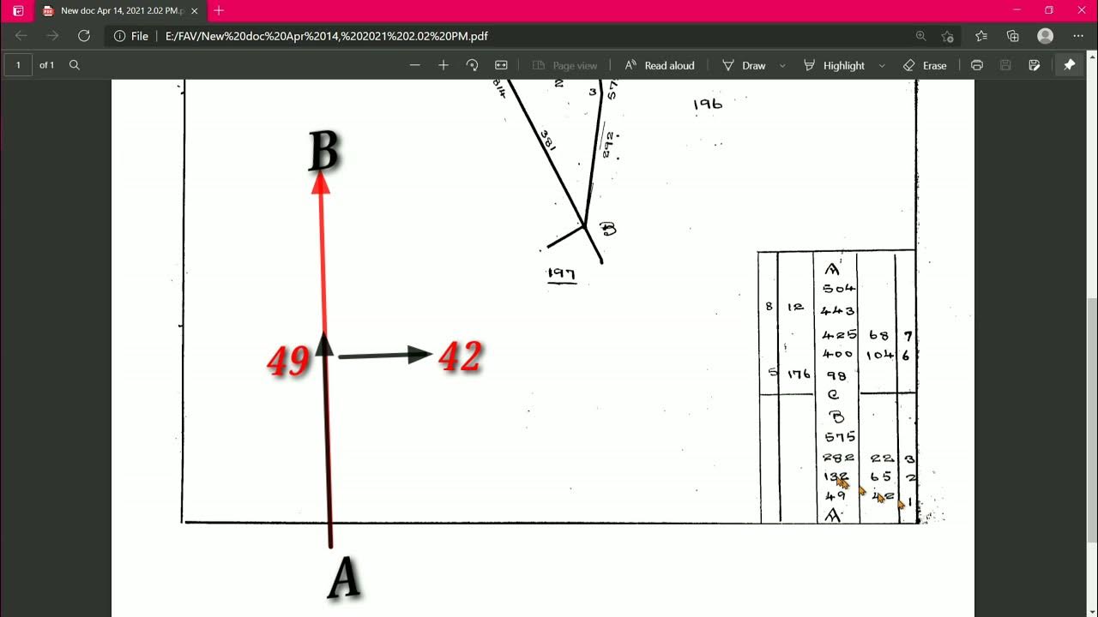Zoom out the PDF view
The height and width of the screenshot is (617, 1098).
click(x=415, y=65)
